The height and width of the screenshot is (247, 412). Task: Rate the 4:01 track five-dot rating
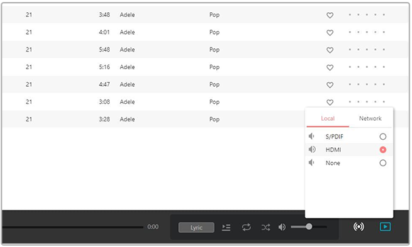367,32
